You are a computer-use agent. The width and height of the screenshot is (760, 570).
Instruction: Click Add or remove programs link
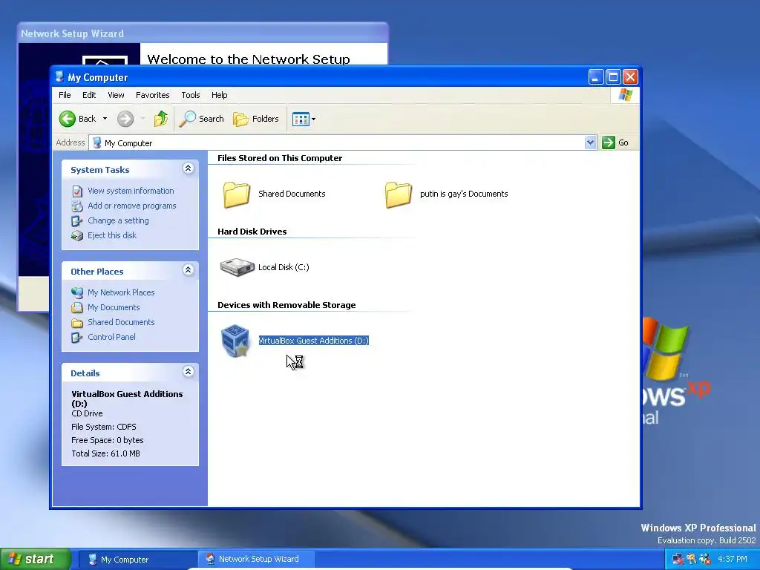coord(132,206)
